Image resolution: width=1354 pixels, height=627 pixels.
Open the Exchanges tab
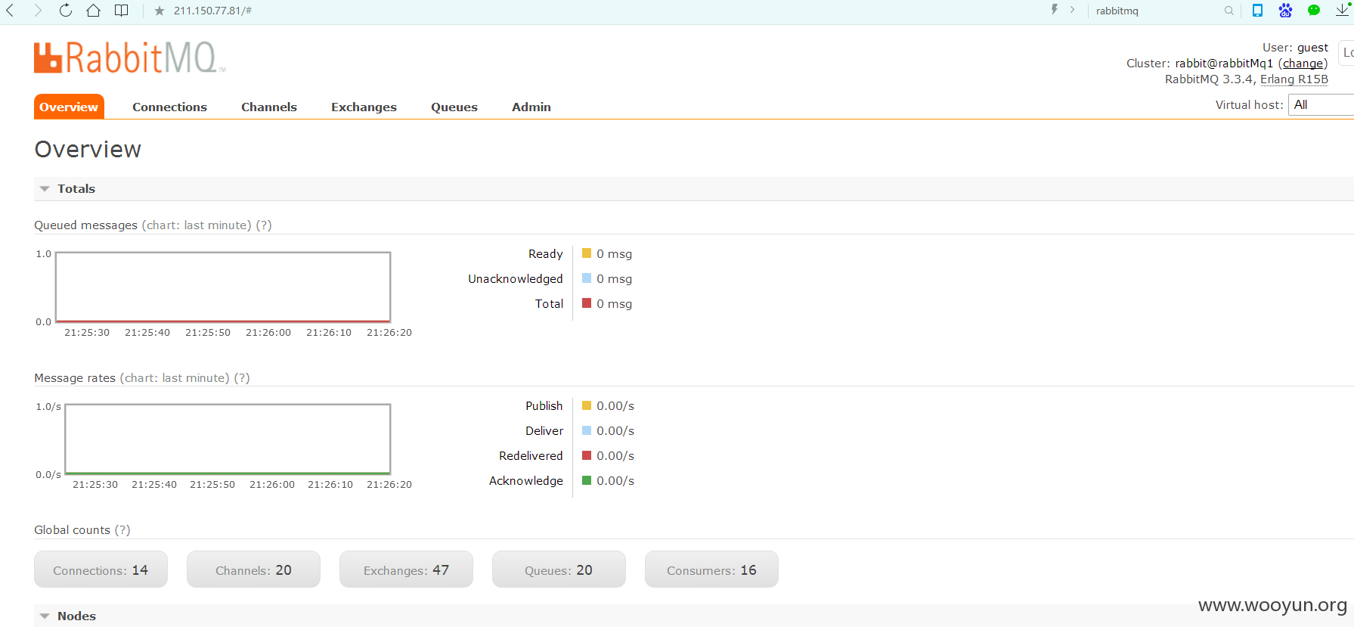pyautogui.click(x=364, y=107)
